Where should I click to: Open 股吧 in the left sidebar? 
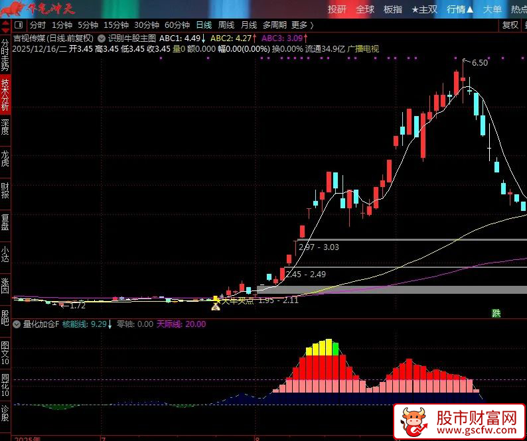tap(5, 318)
